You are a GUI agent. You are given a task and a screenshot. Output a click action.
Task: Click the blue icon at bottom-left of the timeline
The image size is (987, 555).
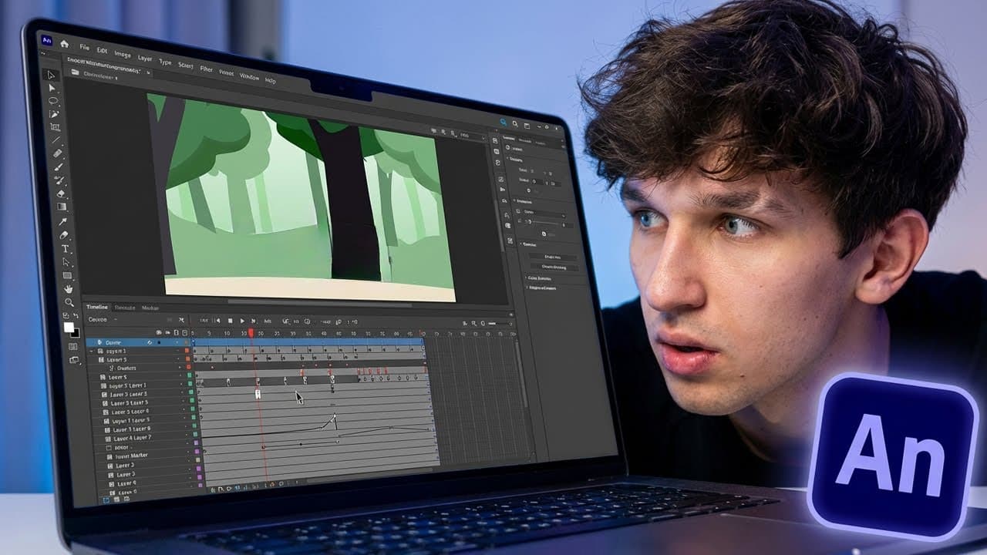107,499
